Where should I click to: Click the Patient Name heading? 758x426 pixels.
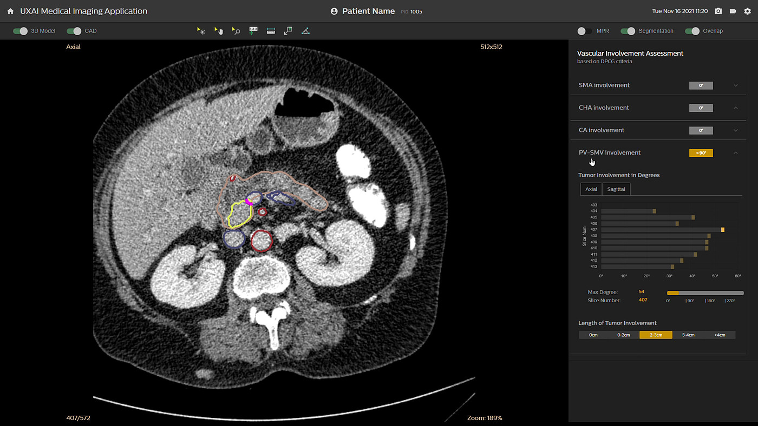coord(369,11)
